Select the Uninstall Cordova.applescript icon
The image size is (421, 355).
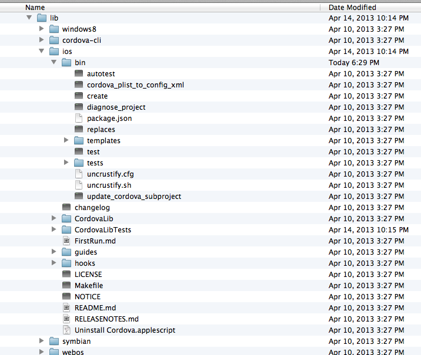click(x=66, y=330)
